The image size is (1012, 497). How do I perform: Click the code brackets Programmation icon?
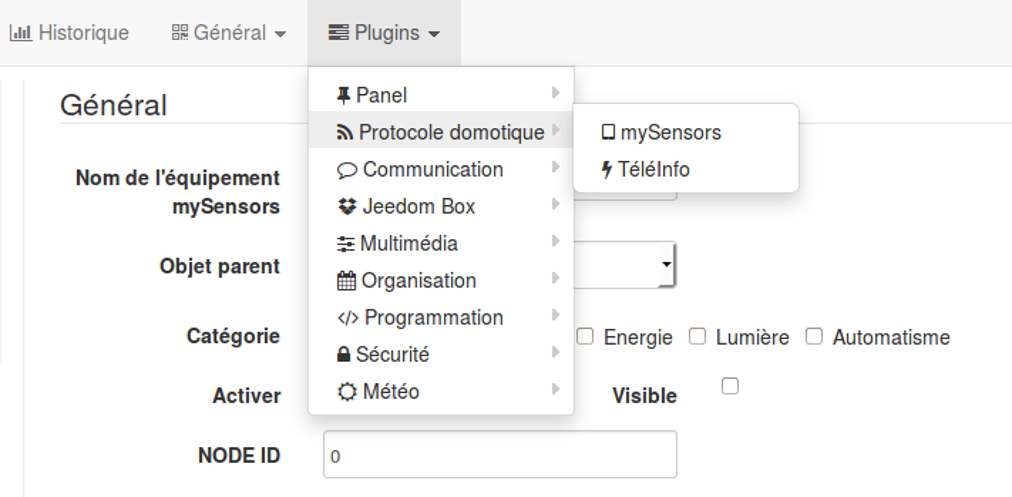(347, 318)
